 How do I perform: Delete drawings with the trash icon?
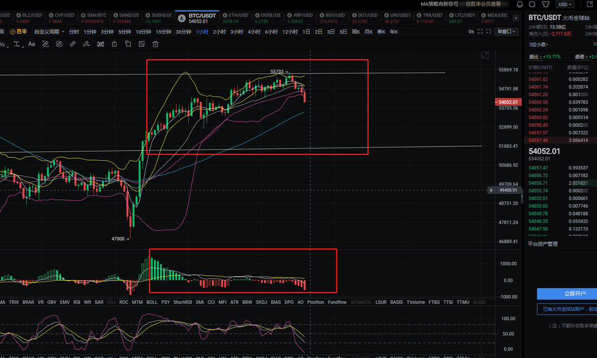tap(156, 44)
